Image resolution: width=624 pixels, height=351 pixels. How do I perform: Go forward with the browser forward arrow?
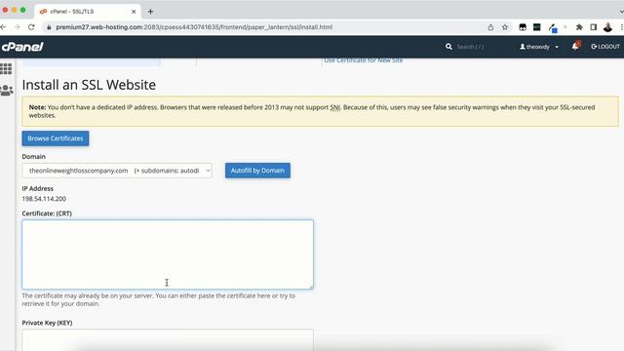click(18, 27)
